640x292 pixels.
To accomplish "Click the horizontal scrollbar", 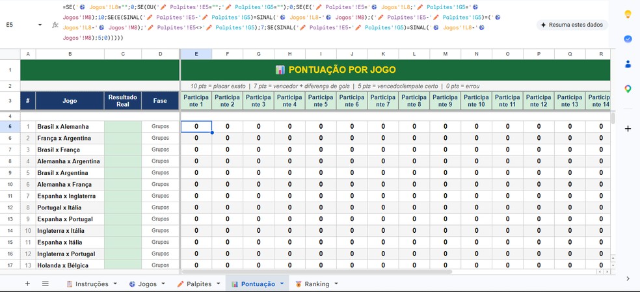I will pyautogui.click(x=316, y=272).
